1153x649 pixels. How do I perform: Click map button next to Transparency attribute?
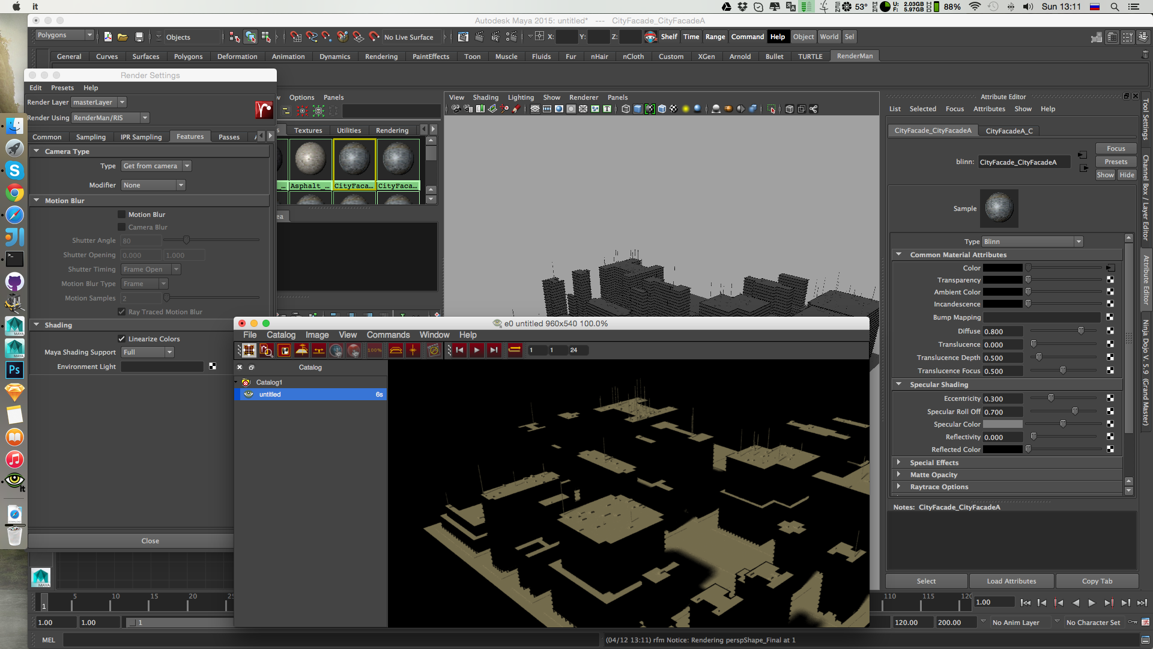tap(1110, 280)
